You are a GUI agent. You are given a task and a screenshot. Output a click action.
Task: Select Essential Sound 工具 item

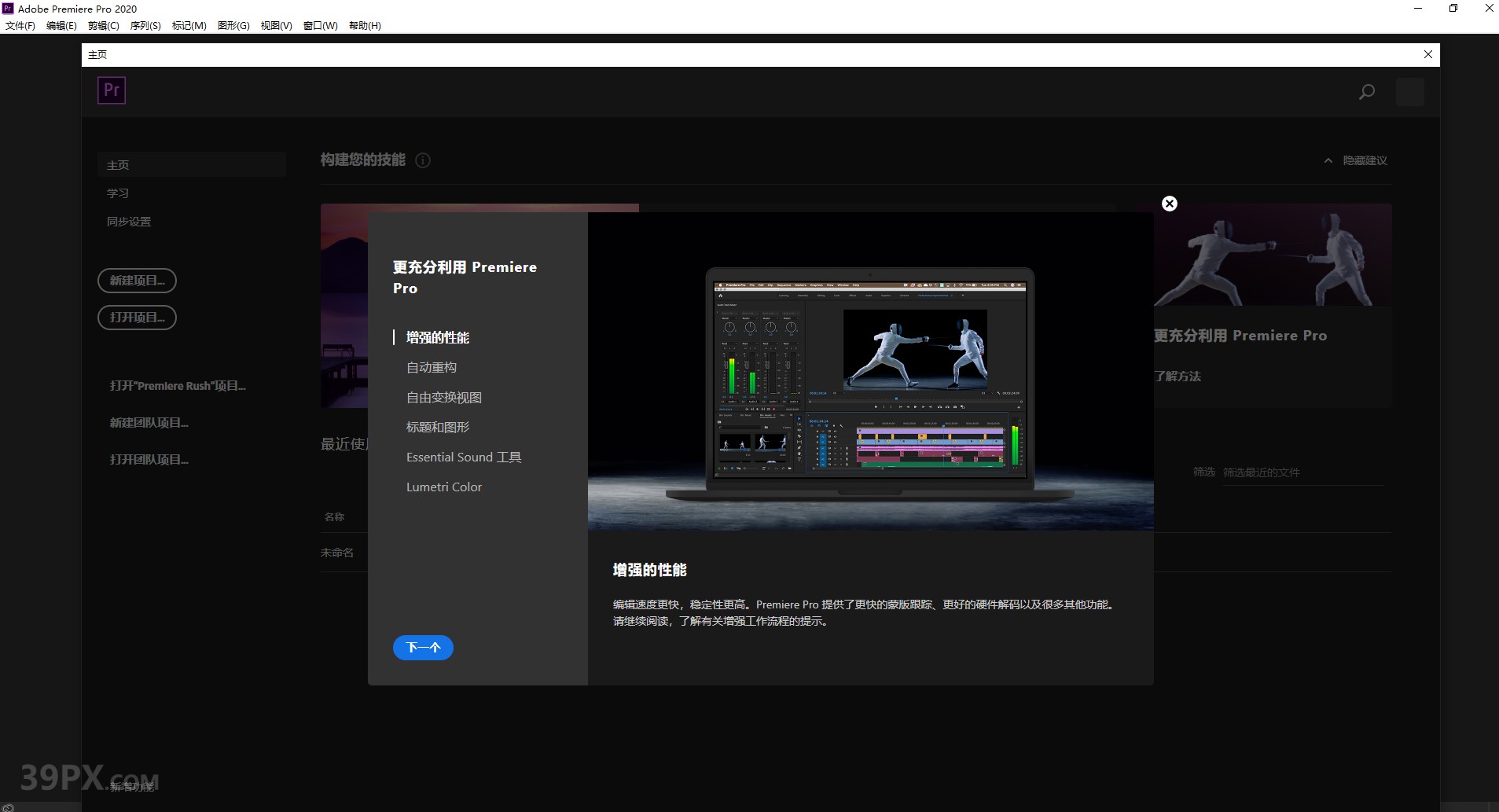coord(464,457)
